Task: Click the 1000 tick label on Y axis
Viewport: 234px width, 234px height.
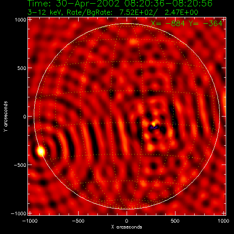Action: point(20,20)
